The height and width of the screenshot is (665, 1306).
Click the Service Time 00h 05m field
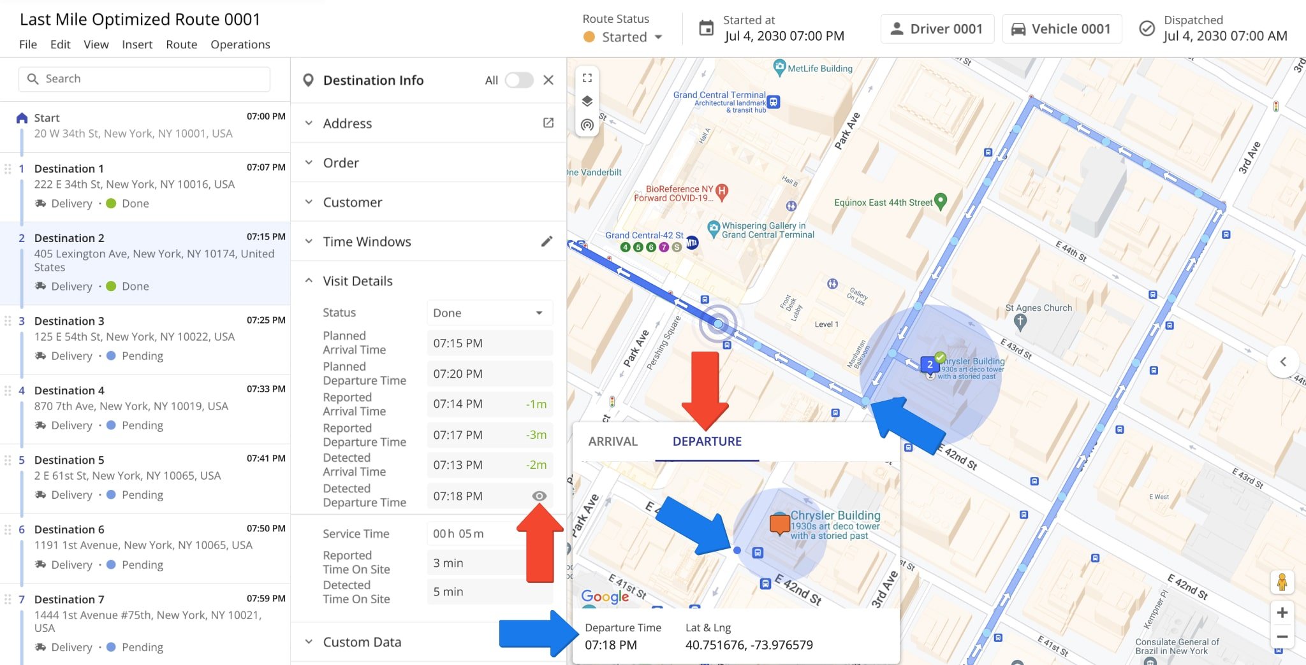point(489,534)
